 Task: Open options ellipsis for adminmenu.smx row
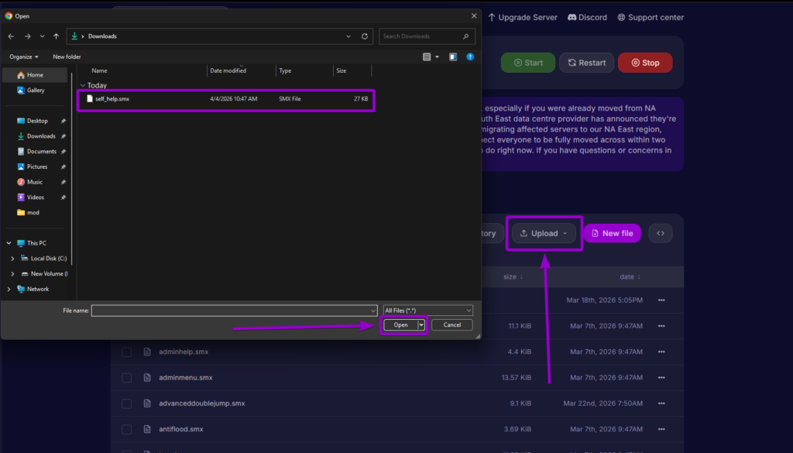click(661, 378)
